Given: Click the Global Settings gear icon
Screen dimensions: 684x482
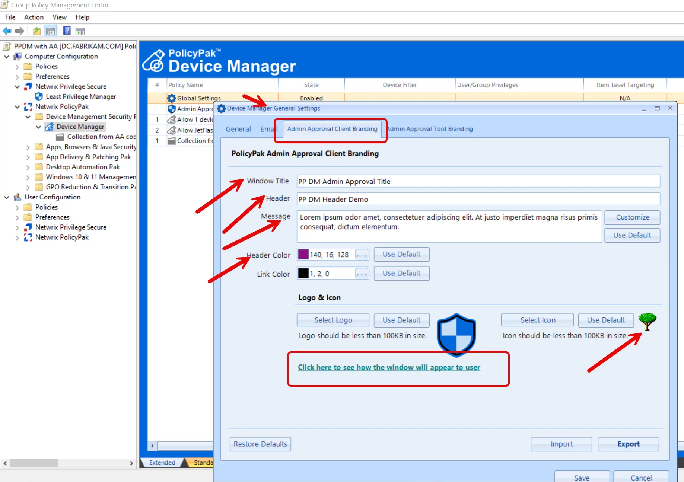Looking at the screenshot, I should [172, 98].
